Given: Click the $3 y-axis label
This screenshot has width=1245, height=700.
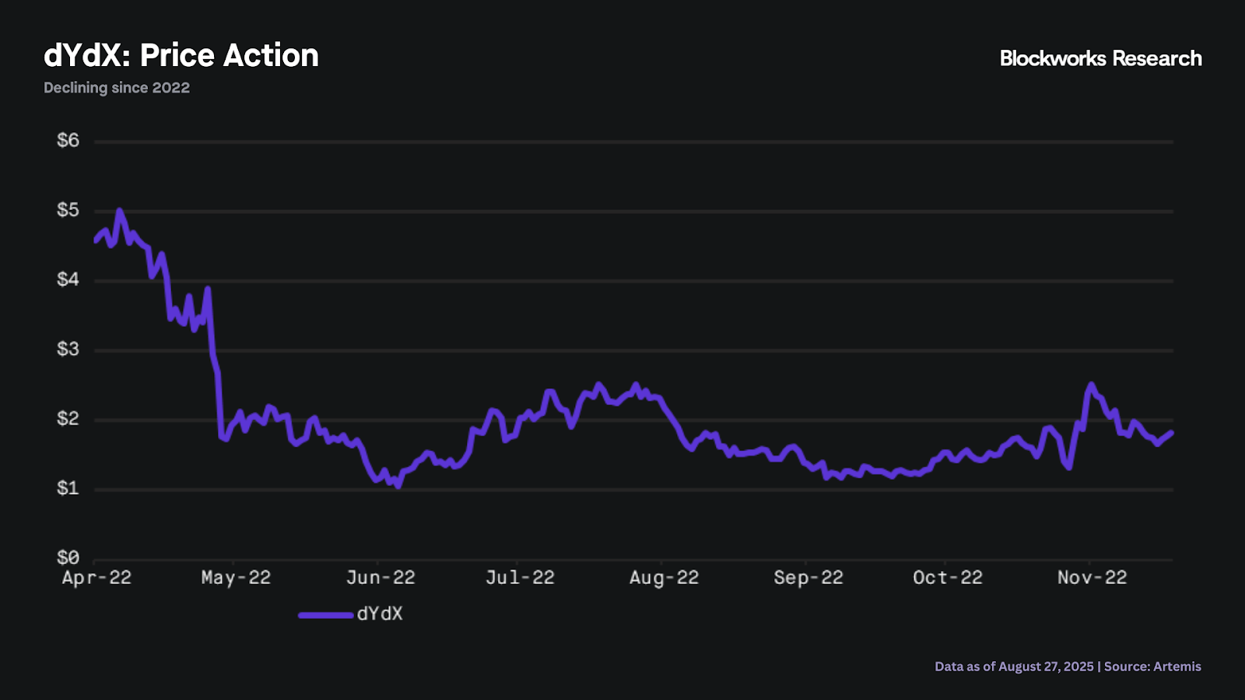Looking at the screenshot, I should point(68,349).
